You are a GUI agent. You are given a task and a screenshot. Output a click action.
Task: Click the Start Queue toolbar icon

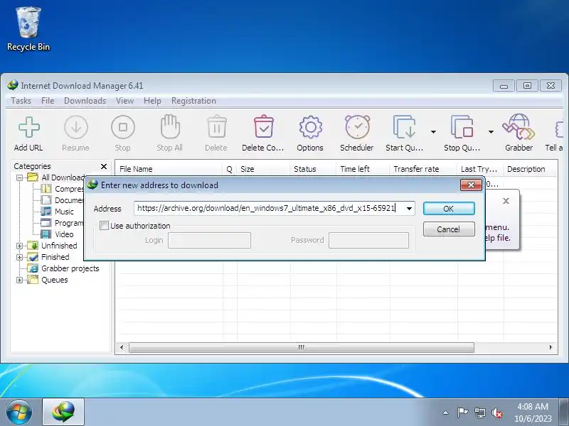[x=404, y=127]
